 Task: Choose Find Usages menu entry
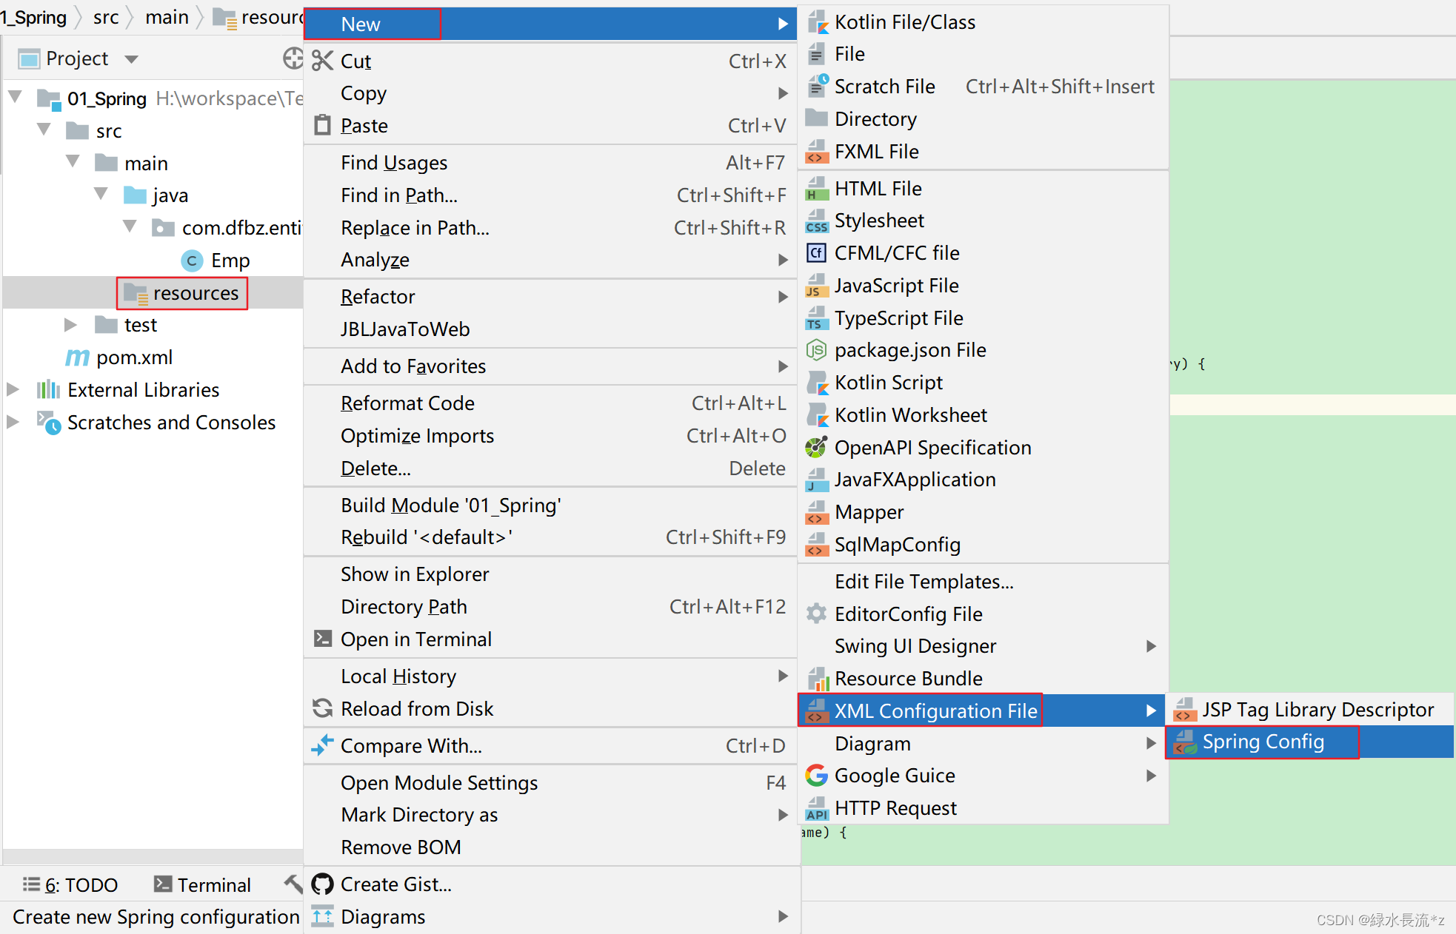click(550, 163)
